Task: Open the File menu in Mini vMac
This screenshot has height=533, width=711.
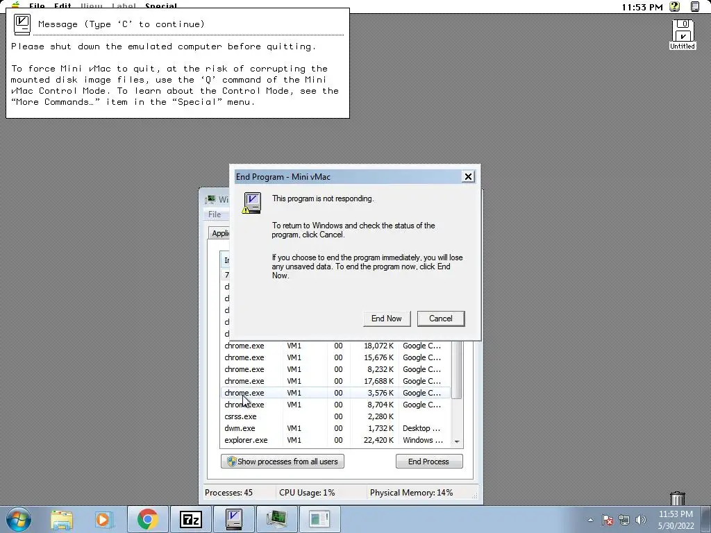Action: click(x=37, y=6)
